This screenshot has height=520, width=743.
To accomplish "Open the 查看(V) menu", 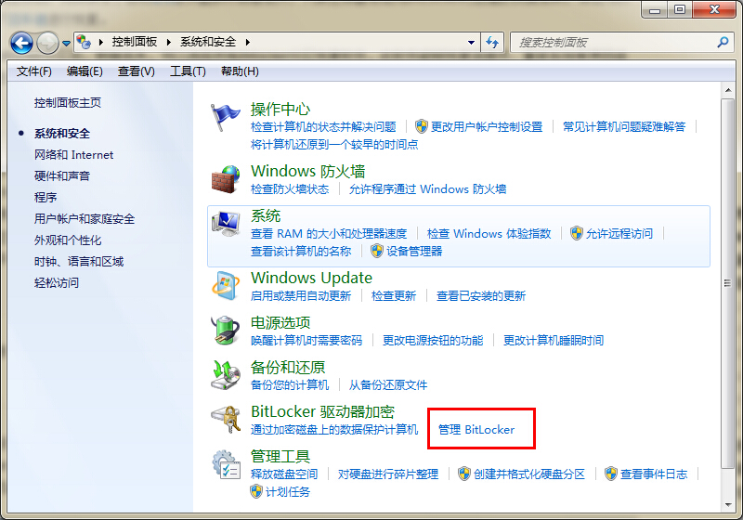I will coord(136,71).
